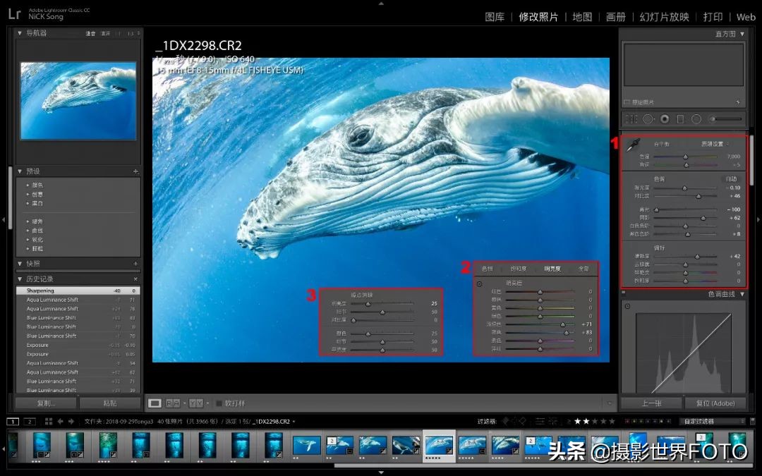Image resolution: width=762 pixels, height=476 pixels.
Task: Toggle the filter lock switch
Action: pos(752,421)
